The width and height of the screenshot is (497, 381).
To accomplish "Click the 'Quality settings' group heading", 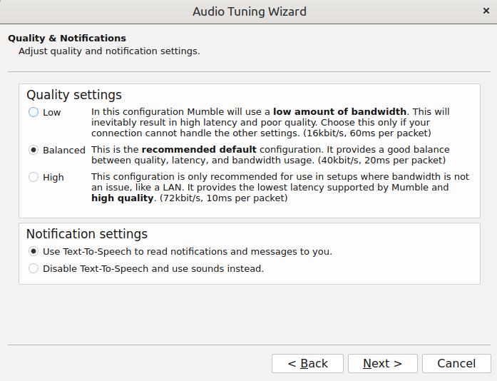I will click(x=74, y=95).
